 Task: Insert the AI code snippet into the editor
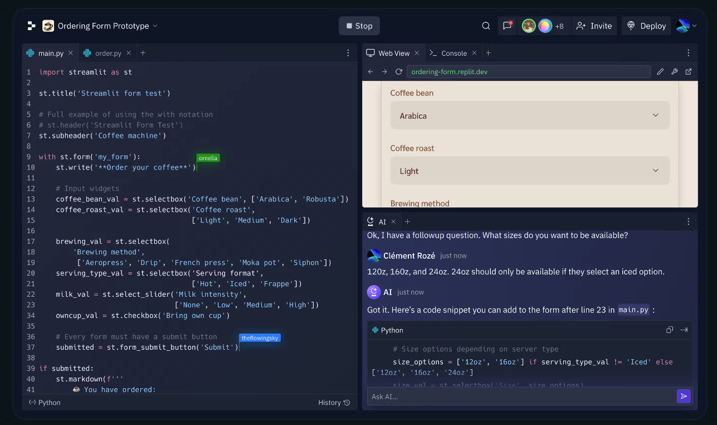(x=684, y=330)
